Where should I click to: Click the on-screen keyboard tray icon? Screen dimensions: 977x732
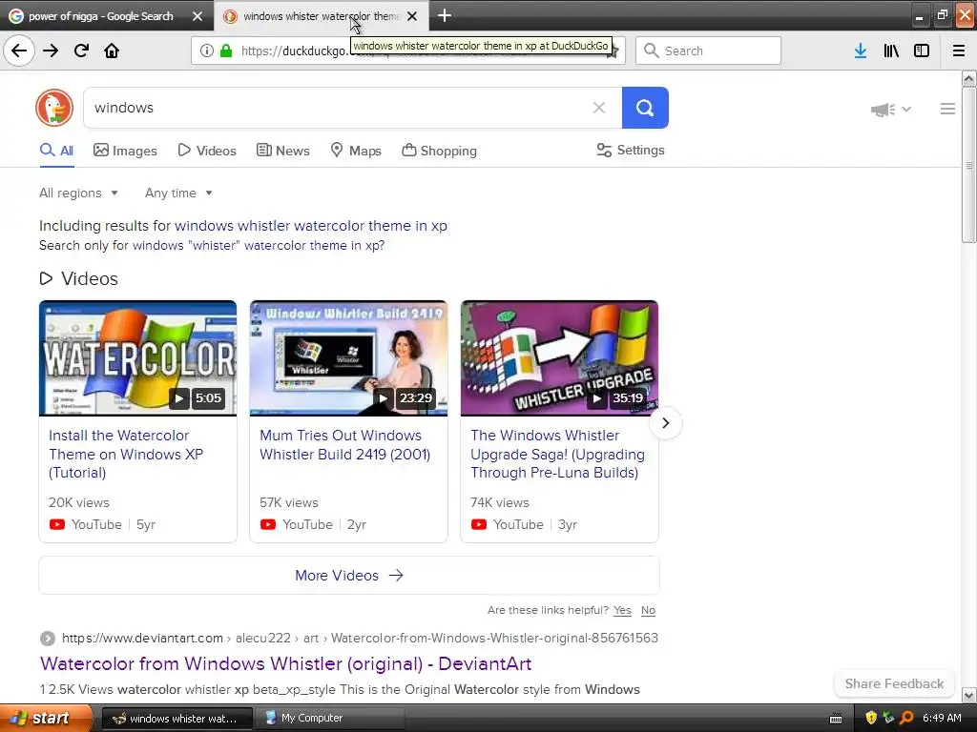(836, 719)
